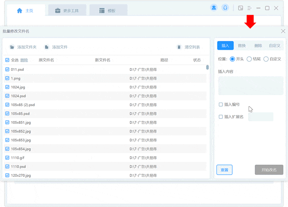Click the 清空列表 trash icon
Viewport: 288px width, 207px height.
click(179, 47)
